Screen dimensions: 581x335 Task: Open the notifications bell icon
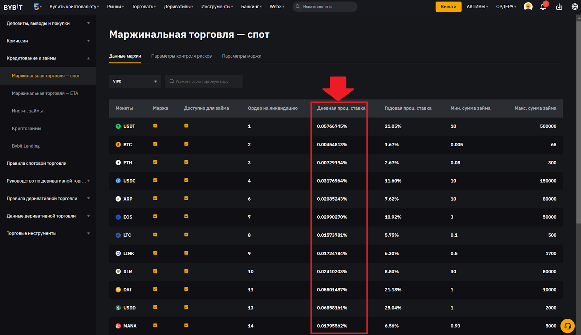coord(543,7)
